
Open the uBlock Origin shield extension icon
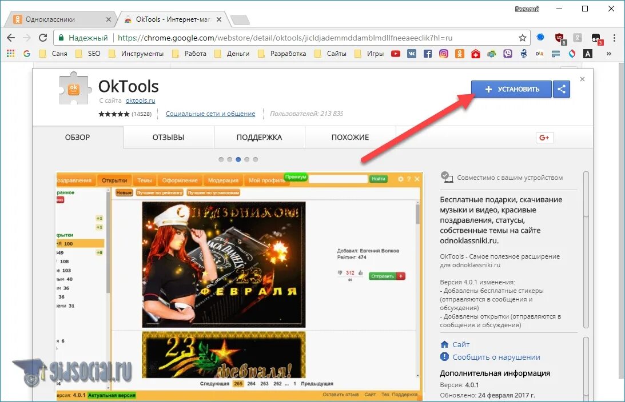pos(560,38)
